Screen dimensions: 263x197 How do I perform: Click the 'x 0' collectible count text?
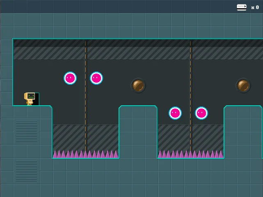coord(255,7)
